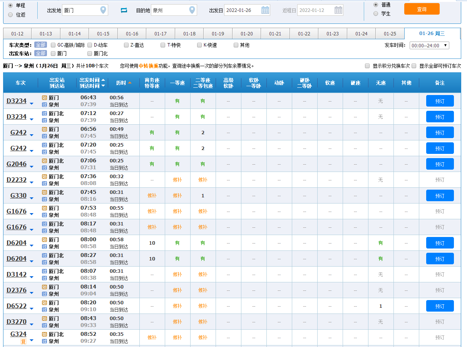Click the location pin in 目的地 field
Viewport: 467px width, 347px height.
[x=192, y=10]
